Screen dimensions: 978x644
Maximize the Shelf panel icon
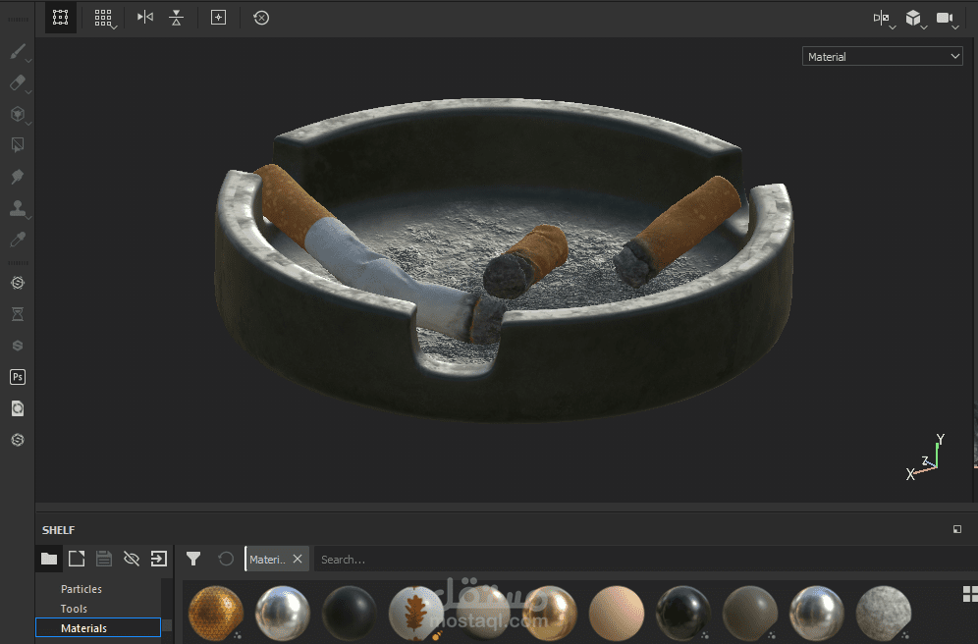[x=957, y=529]
